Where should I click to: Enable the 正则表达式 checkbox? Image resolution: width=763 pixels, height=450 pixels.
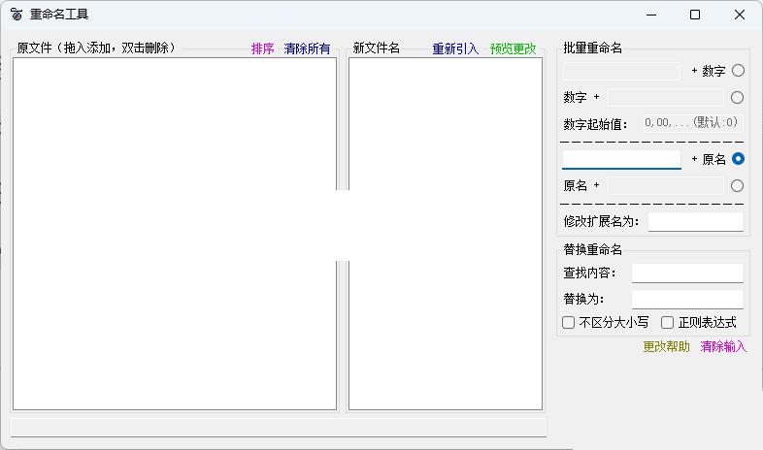click(x=668, y=322)
